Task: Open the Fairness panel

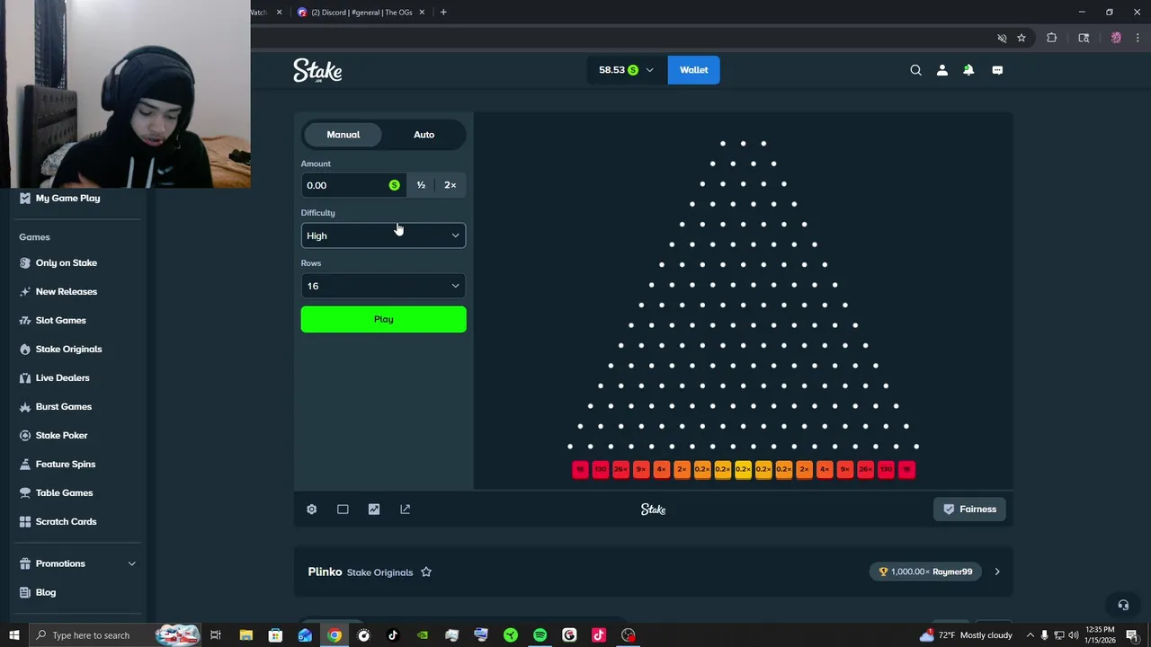Action: tap(969, 510)
